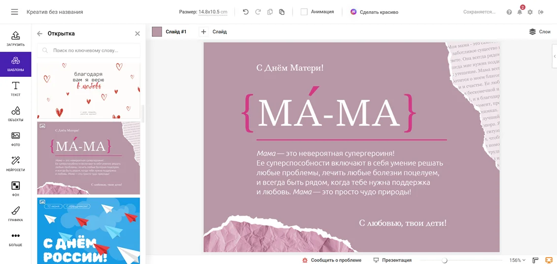Viewport: 557px width, 264px height.
Task: Click the Слайд #1 color swatch
Action: (x=157, y=32)
